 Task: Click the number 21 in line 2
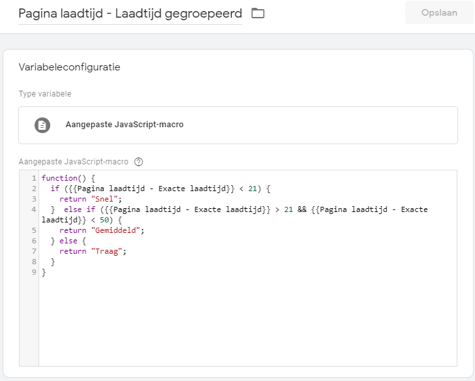tap(253, 189)
